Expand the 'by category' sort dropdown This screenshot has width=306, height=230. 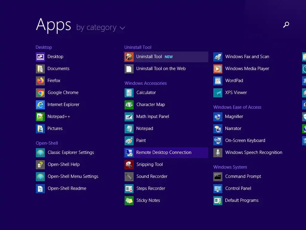(100, 27)
